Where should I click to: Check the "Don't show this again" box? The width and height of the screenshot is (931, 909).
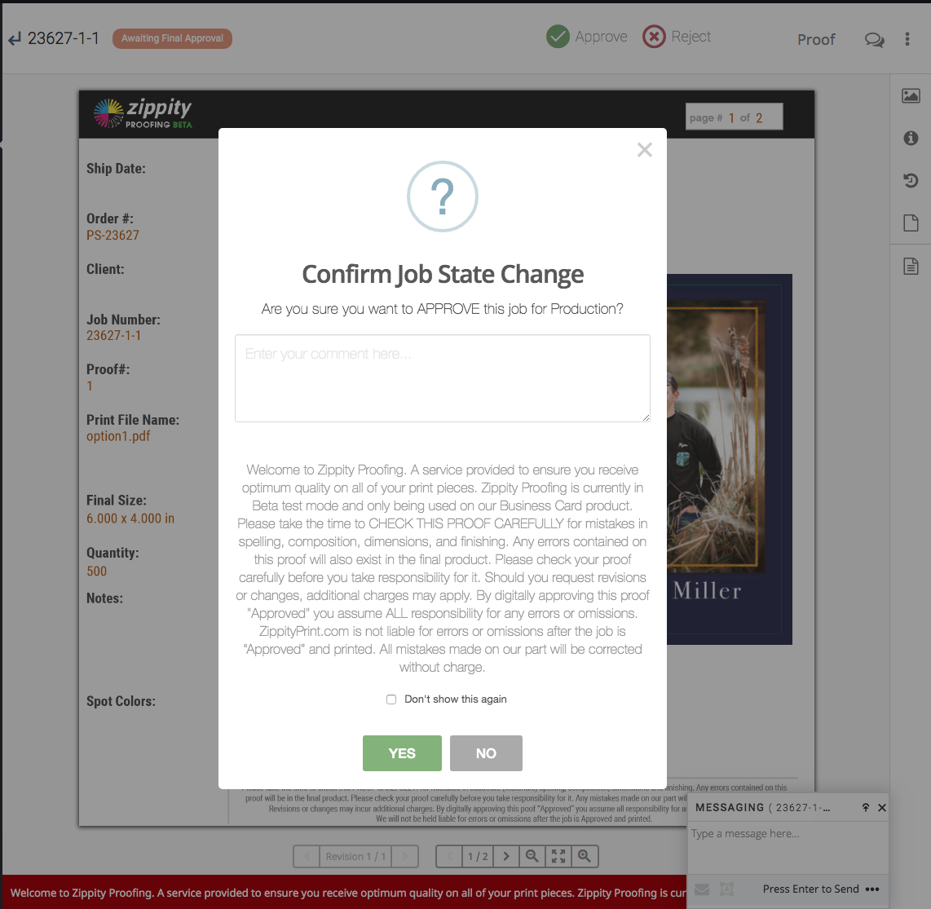point(391,699)
